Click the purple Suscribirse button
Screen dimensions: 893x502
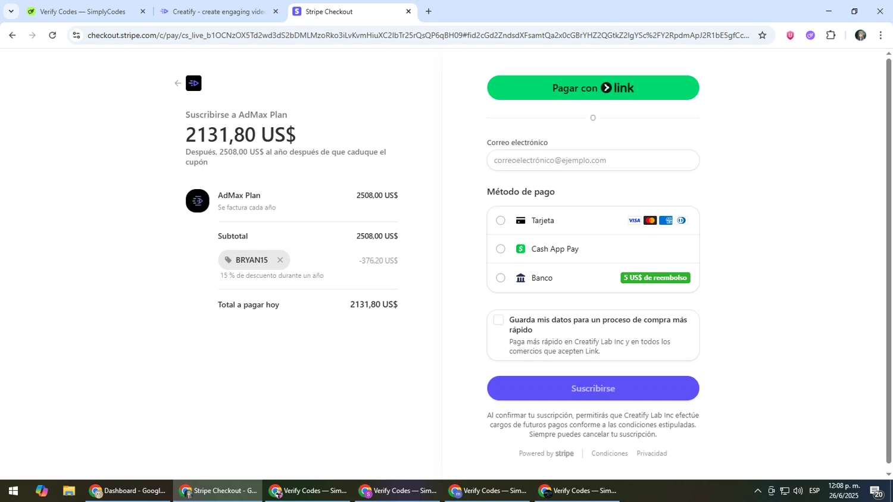click(593, 388)
